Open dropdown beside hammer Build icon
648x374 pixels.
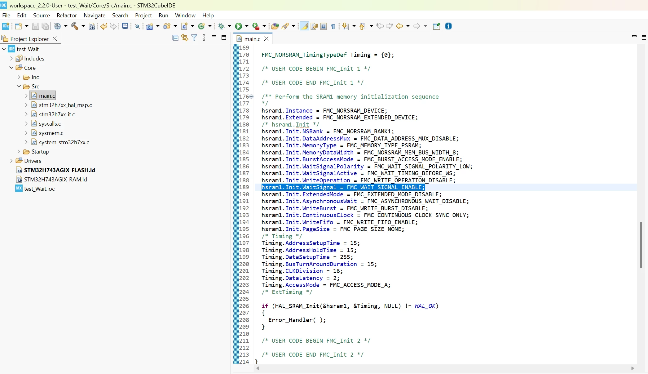(83, 26)
